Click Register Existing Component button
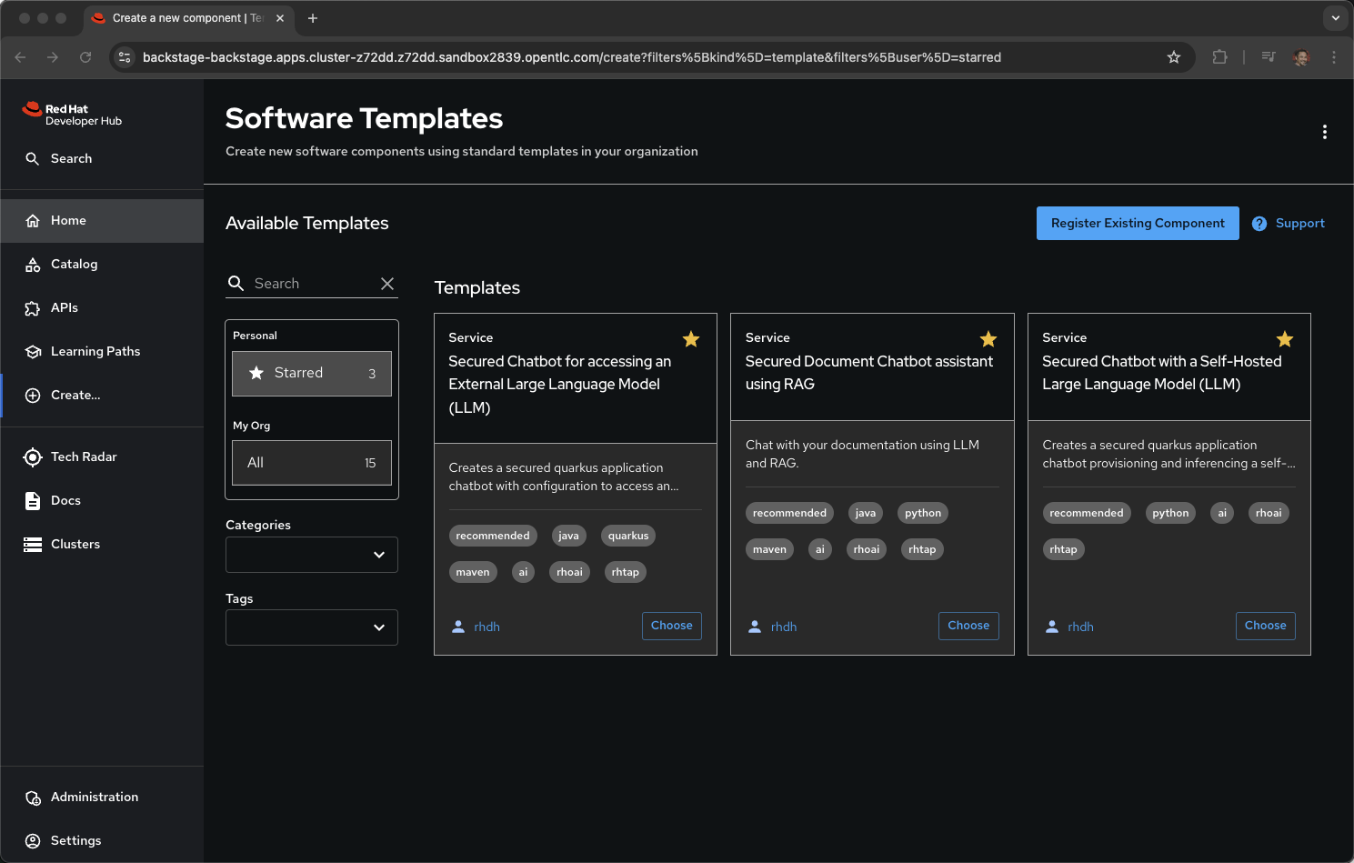The height and width of the screenshot is (863, 1354). click(1137, 224)
